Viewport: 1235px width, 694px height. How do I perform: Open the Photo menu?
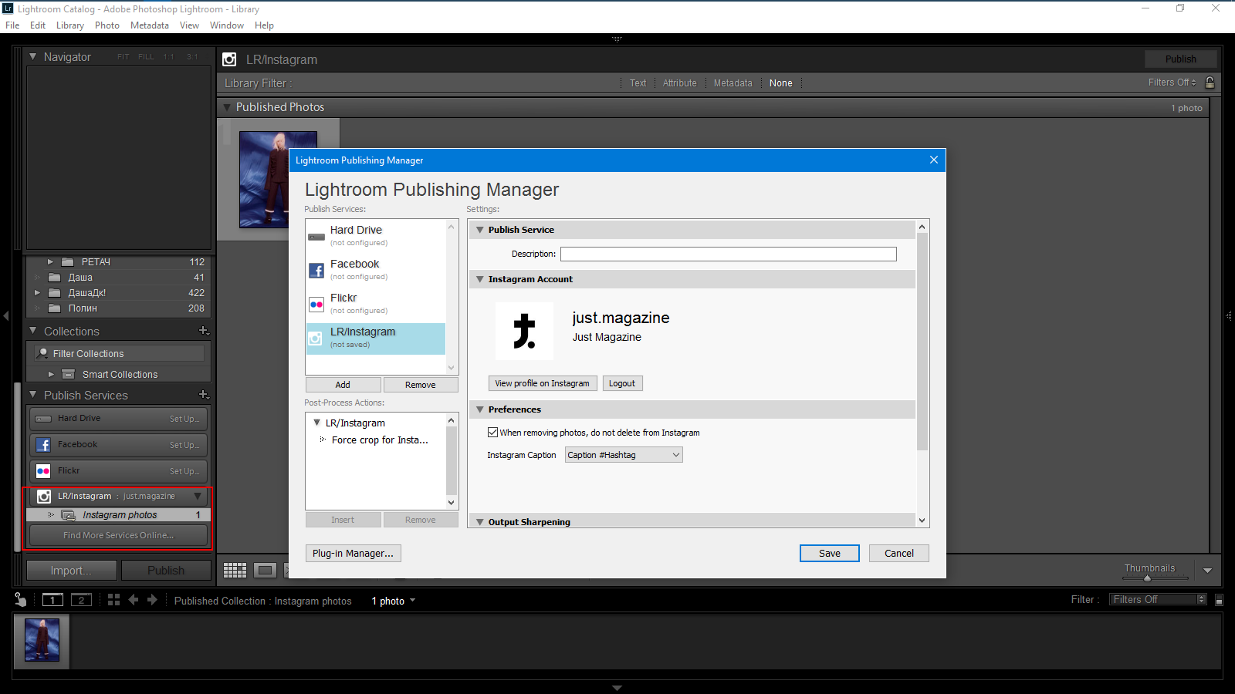tap(107, 25)
